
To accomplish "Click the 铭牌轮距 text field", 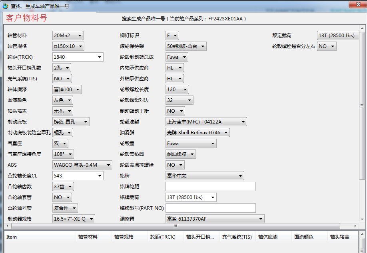I will [x=210, y=187].
